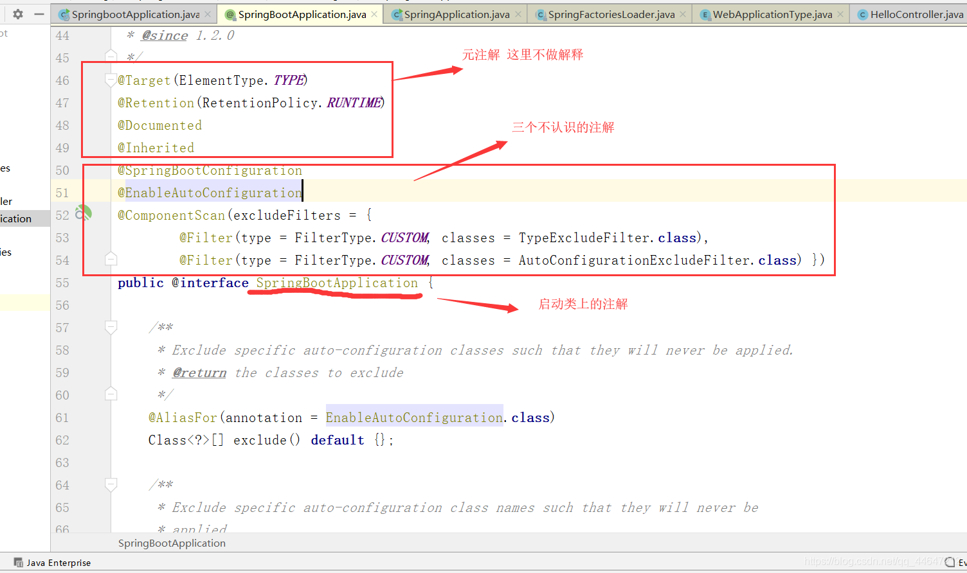Click the @Documented annotation on line 48

(x=159, y=125)
